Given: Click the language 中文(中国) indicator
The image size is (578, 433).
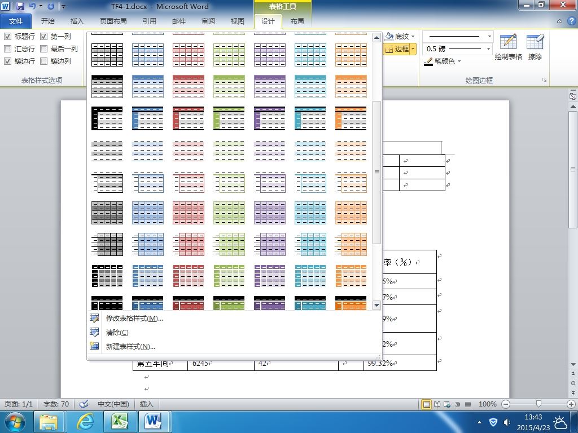Looking at the screenshot, I should [113, 404].
